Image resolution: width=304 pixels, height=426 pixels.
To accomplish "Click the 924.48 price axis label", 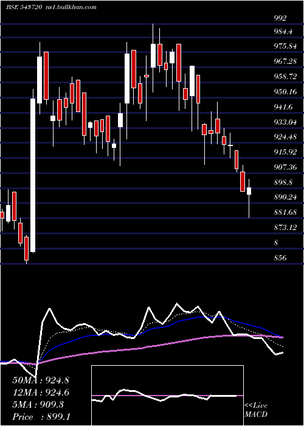I will click(285, 137).
